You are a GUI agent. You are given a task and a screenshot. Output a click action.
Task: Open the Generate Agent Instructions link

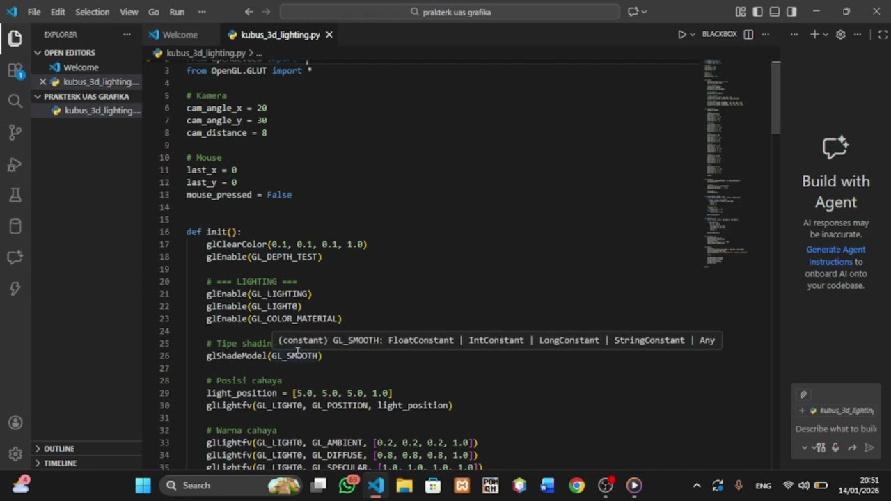[835, 255]
